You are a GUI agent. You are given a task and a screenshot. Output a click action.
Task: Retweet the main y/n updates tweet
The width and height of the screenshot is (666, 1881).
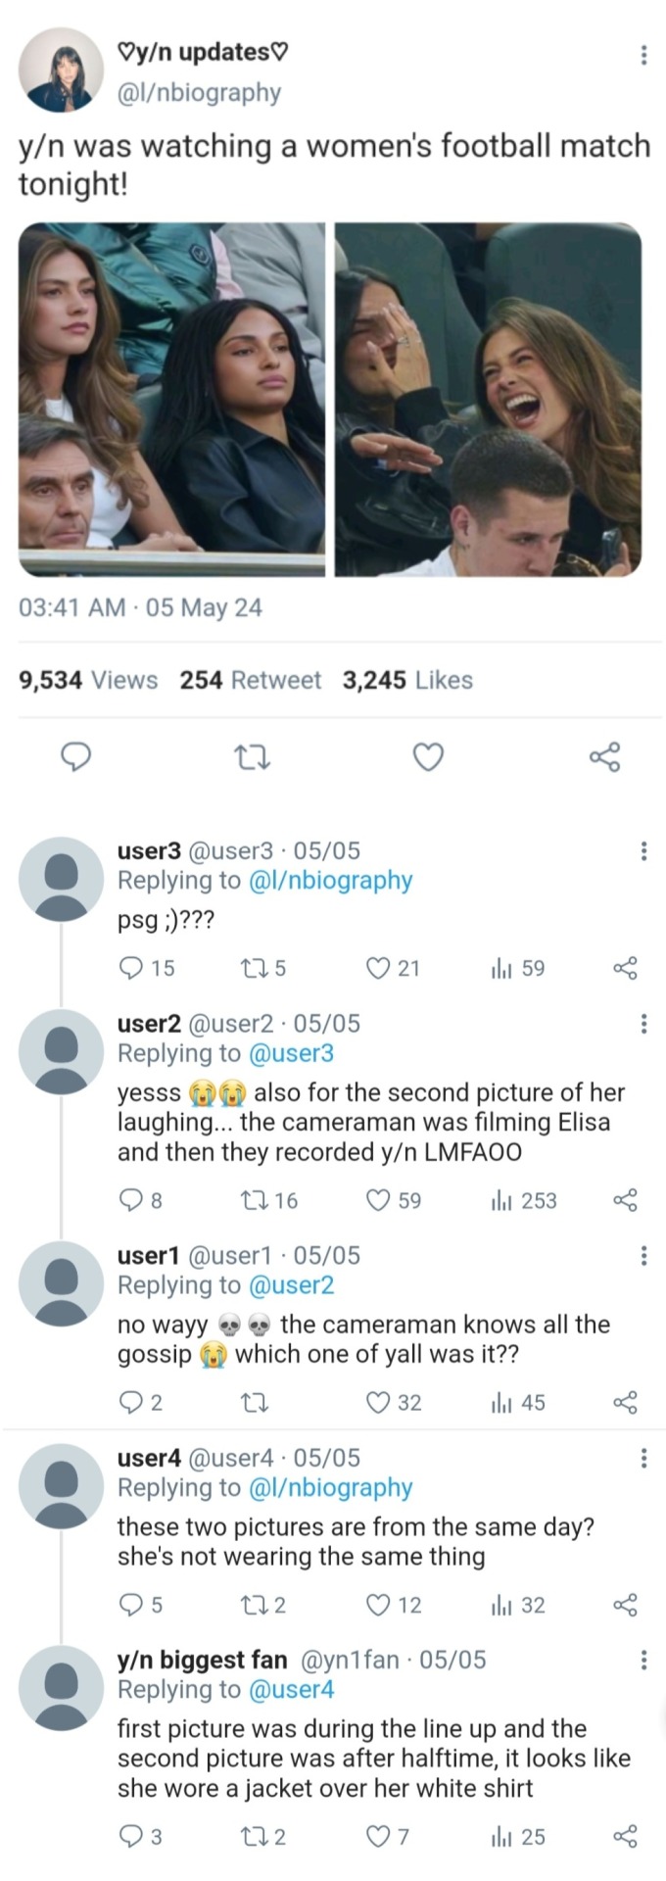click(254, 756)
